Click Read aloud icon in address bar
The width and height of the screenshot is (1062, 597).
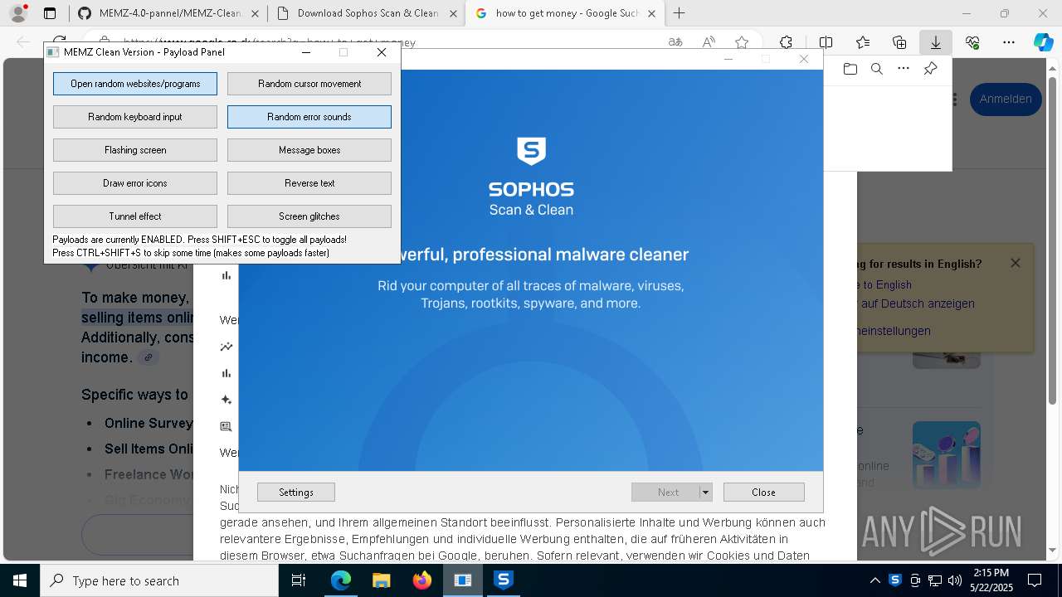click(x=709, y=42)
